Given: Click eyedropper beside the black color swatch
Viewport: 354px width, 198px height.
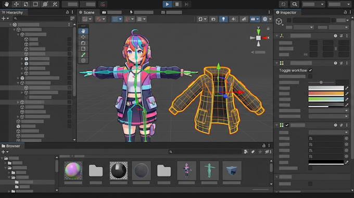Looking at the screenshot, I should tap(347, 162).
